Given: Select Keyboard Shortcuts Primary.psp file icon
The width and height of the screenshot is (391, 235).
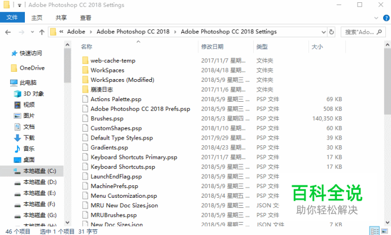Looking at the screenshot, I should tap(85, 157).
